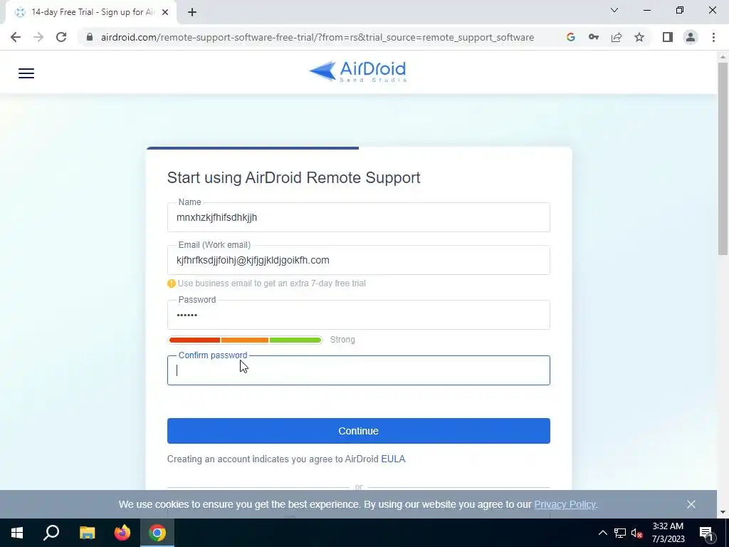This screenshot has height=547, width=729.
Task: Open the password key icon
Action: tap(594, 37)
